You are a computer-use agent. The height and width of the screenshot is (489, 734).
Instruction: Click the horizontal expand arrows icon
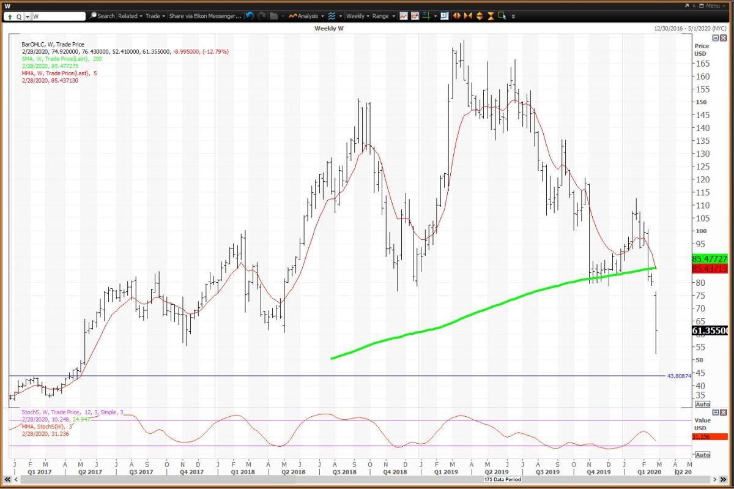(456, 16)
